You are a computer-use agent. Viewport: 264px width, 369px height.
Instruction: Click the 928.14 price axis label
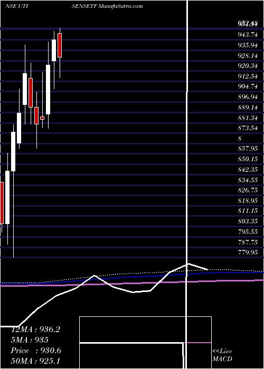click(x=248, y=55)
